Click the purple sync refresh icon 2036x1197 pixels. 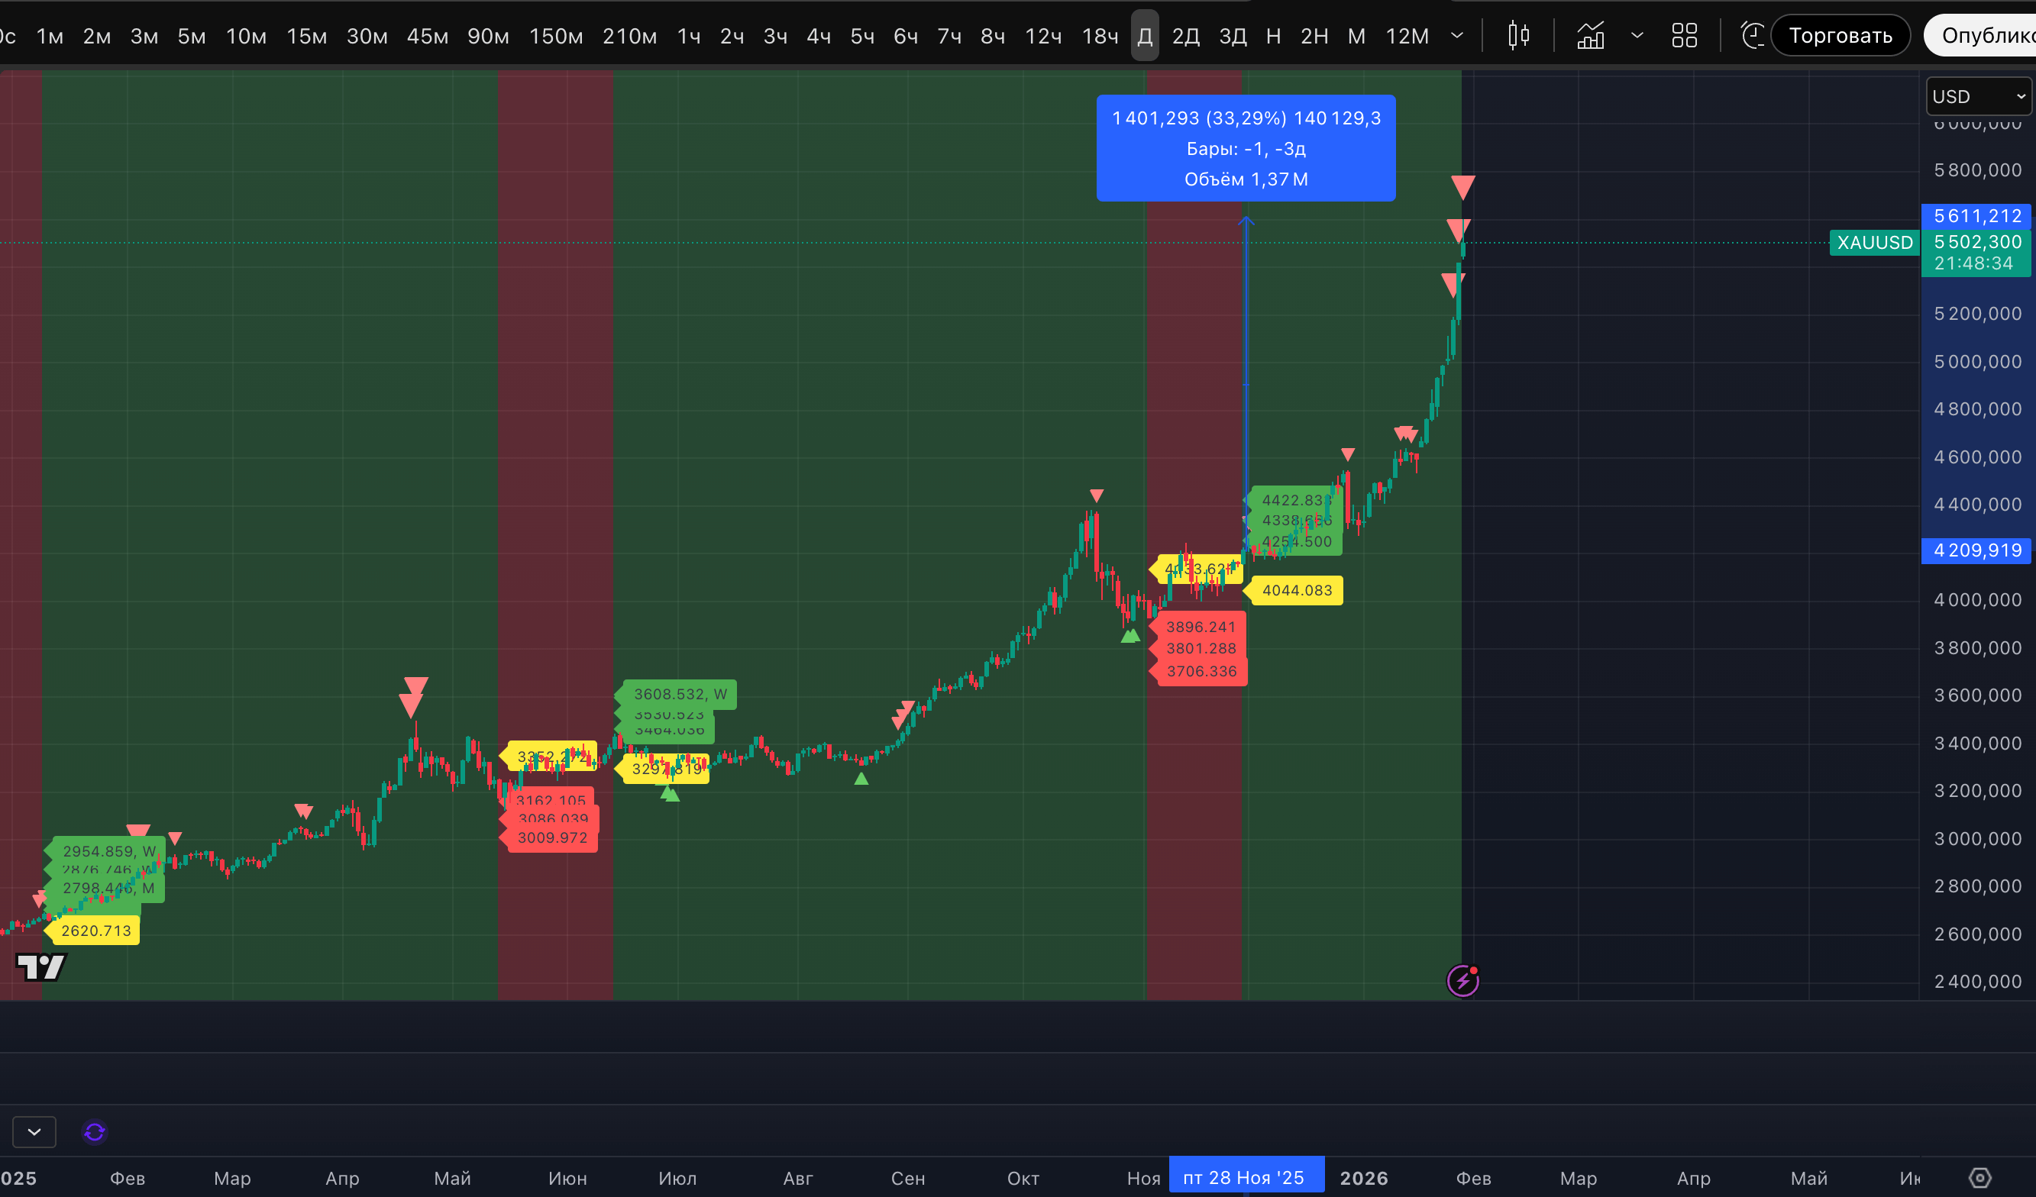pyautogui.click(x=95, y=1131)
